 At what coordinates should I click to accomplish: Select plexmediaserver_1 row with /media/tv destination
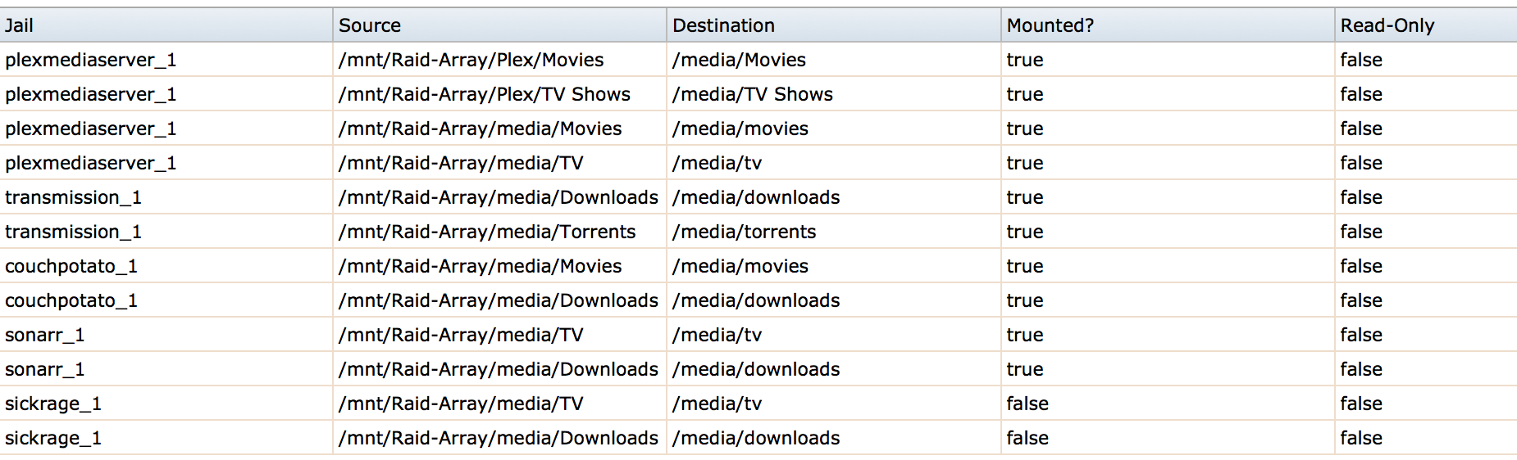[x=758, y=163]
